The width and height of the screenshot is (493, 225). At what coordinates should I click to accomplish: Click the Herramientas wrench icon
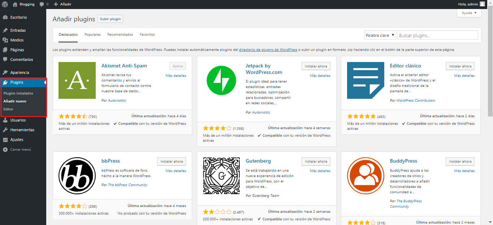tap(5, 130)
